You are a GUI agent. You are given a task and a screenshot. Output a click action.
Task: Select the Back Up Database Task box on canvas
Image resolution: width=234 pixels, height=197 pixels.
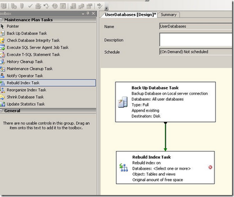tap(166, 102)
